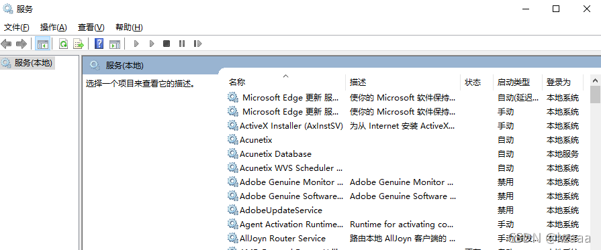Click gear icon of Agent Activation Runtime

click(232, 224)
